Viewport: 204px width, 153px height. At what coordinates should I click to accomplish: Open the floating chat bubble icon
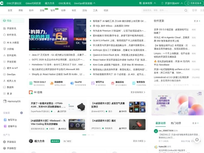point(197,140)
